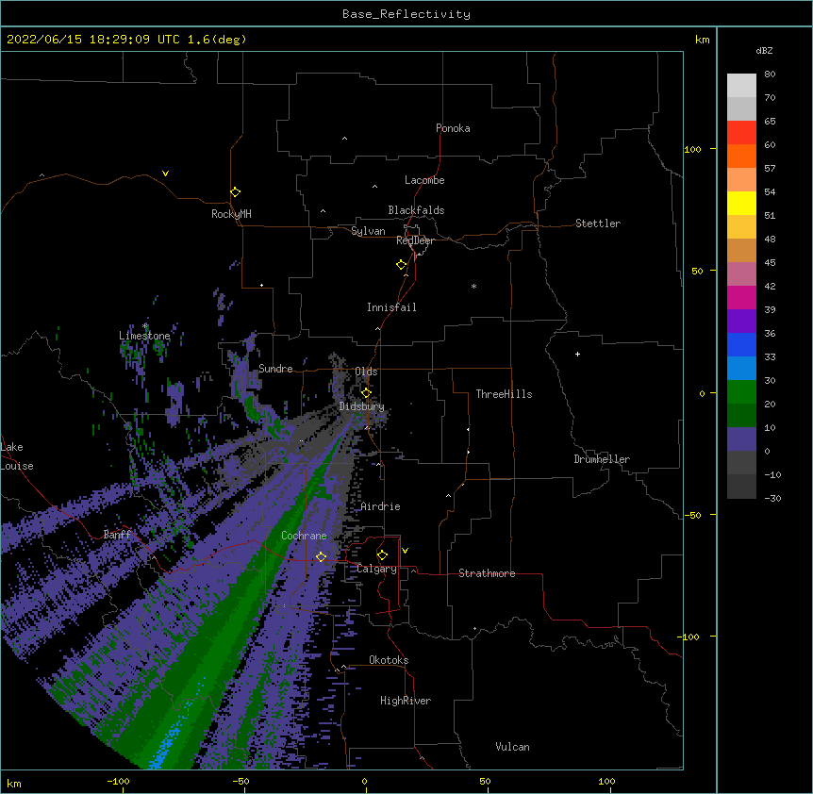The height and width of the screenshot is (794, 813).
Task: Click the Limestone label
Action: [x=144, y=336]
